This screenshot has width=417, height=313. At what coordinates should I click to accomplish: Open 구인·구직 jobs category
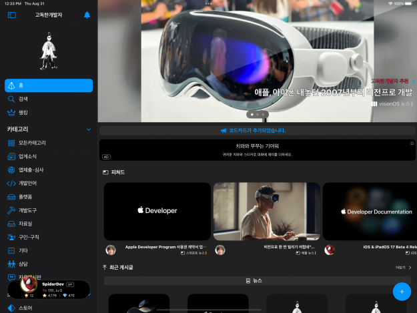[29, 237]
